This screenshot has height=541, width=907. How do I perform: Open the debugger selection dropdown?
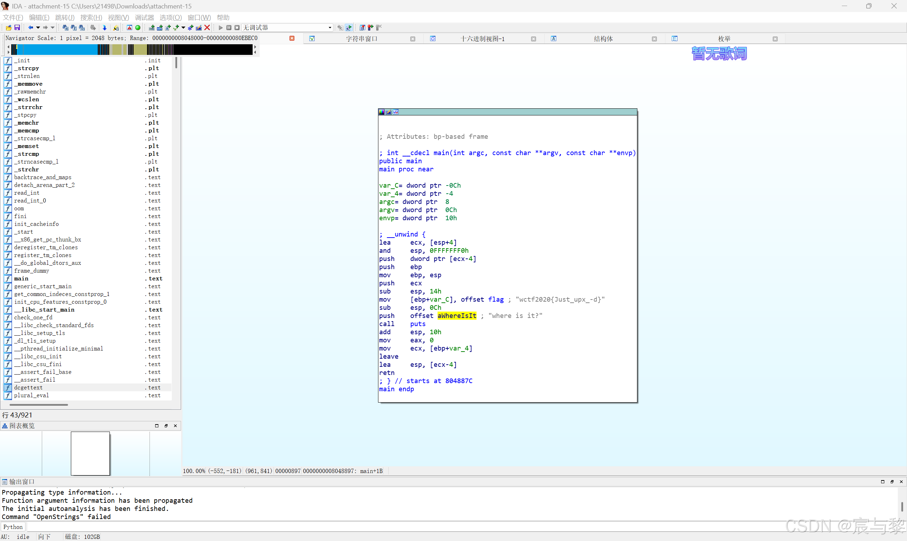pyautogui.click(x=330, y=28)
